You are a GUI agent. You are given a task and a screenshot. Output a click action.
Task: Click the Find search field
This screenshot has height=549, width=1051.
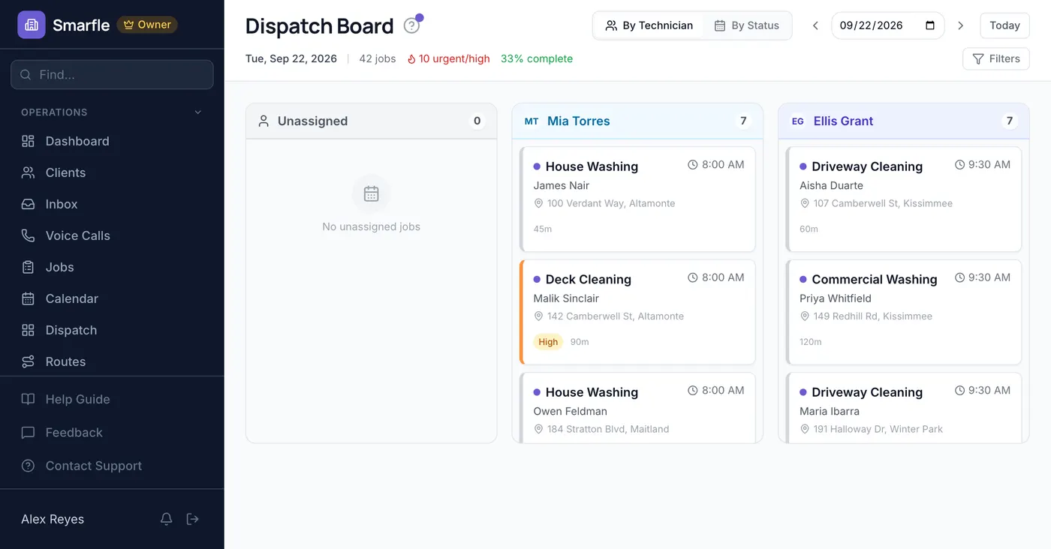point(112,75)
